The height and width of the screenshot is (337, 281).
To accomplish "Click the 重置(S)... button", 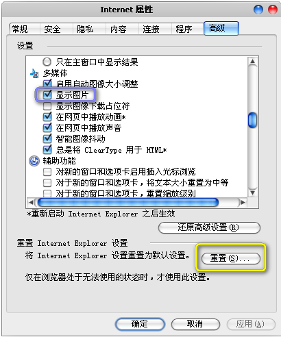I will pyautogui.click(x=231, y=258).
